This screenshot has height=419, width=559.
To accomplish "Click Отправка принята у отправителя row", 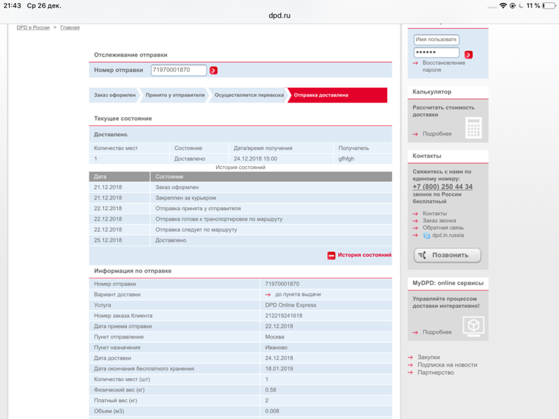I will [x=240, y=208].
